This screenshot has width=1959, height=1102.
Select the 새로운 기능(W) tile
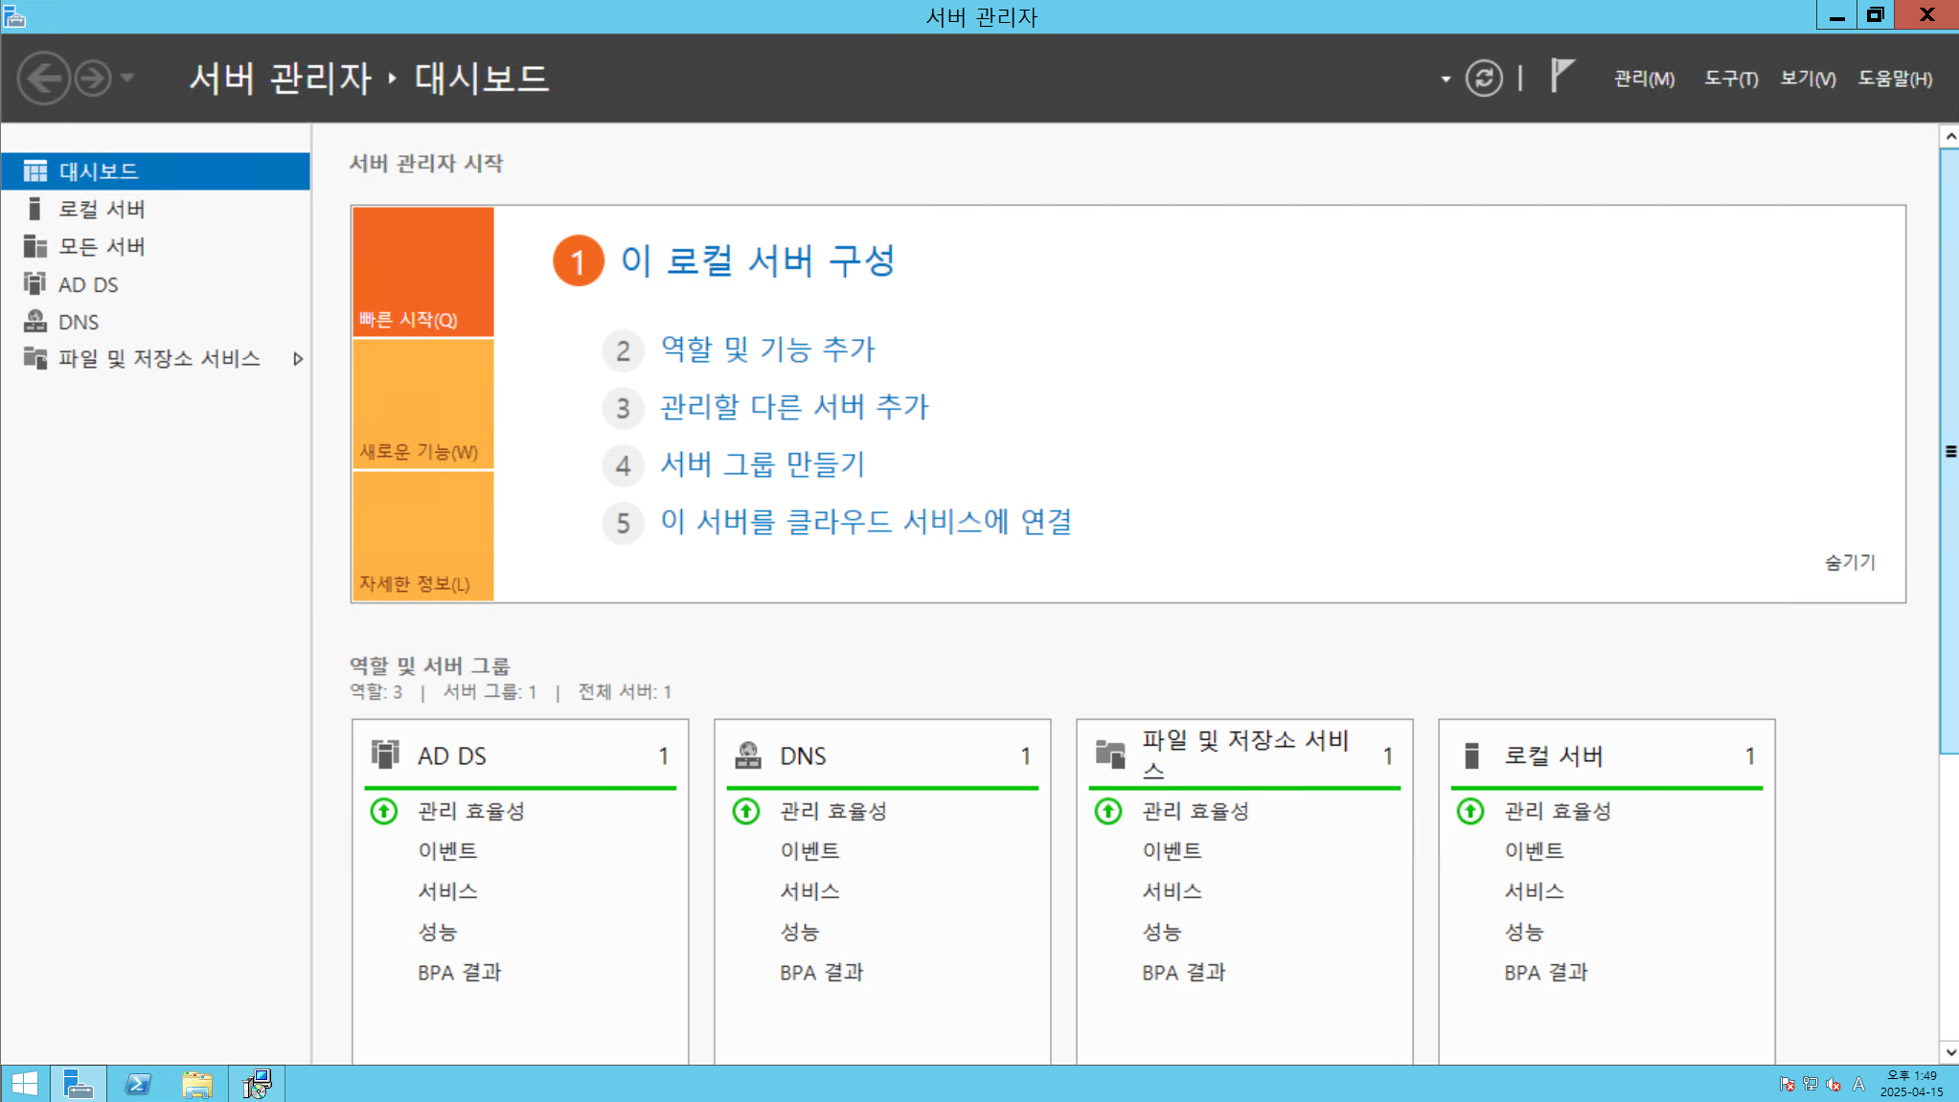coord(422,404)
